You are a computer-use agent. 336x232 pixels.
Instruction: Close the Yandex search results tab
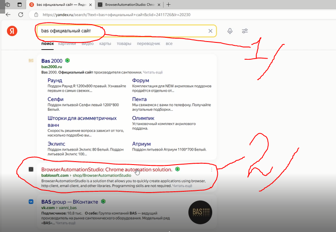[x=91, y=5]
